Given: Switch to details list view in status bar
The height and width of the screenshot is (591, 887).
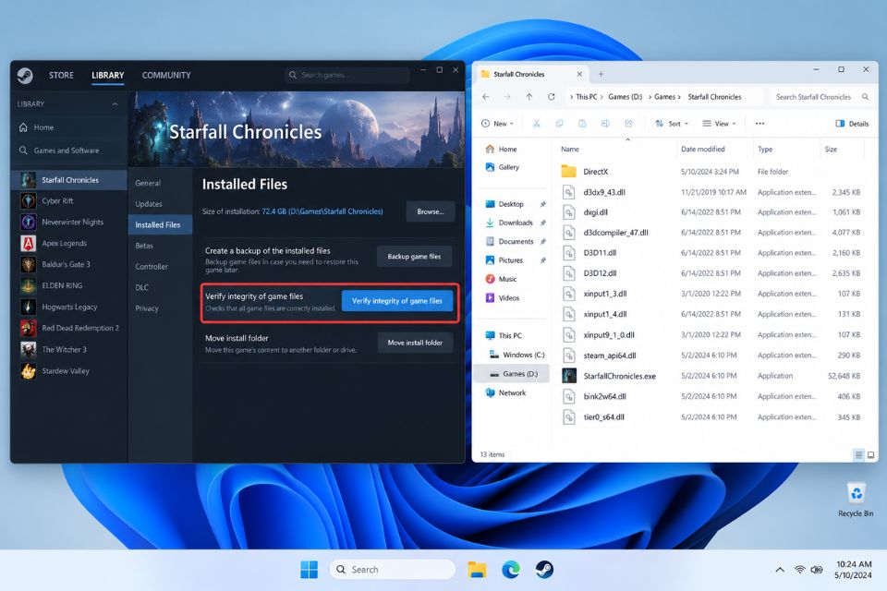Looking at the screenshot, I should coord(858,454).
